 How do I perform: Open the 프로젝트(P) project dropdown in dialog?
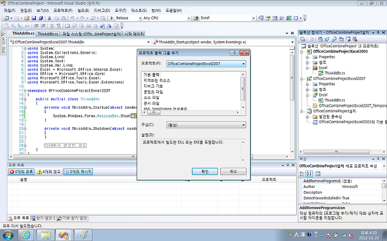coord(243,64)
